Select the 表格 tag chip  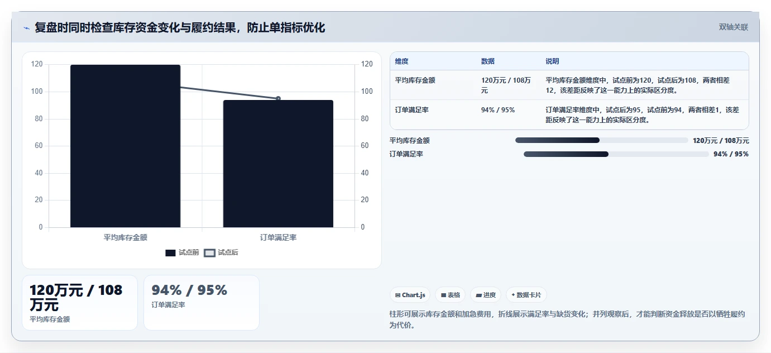point(450,295)
